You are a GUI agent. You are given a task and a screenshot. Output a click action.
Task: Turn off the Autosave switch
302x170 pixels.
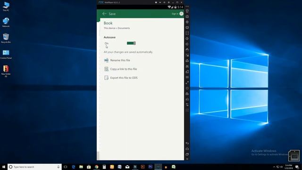[x=131, y=43]
